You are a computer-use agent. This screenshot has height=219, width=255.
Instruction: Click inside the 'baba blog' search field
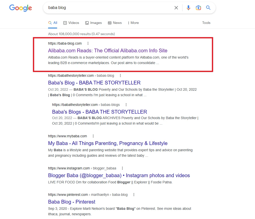(x=107, y=8)
